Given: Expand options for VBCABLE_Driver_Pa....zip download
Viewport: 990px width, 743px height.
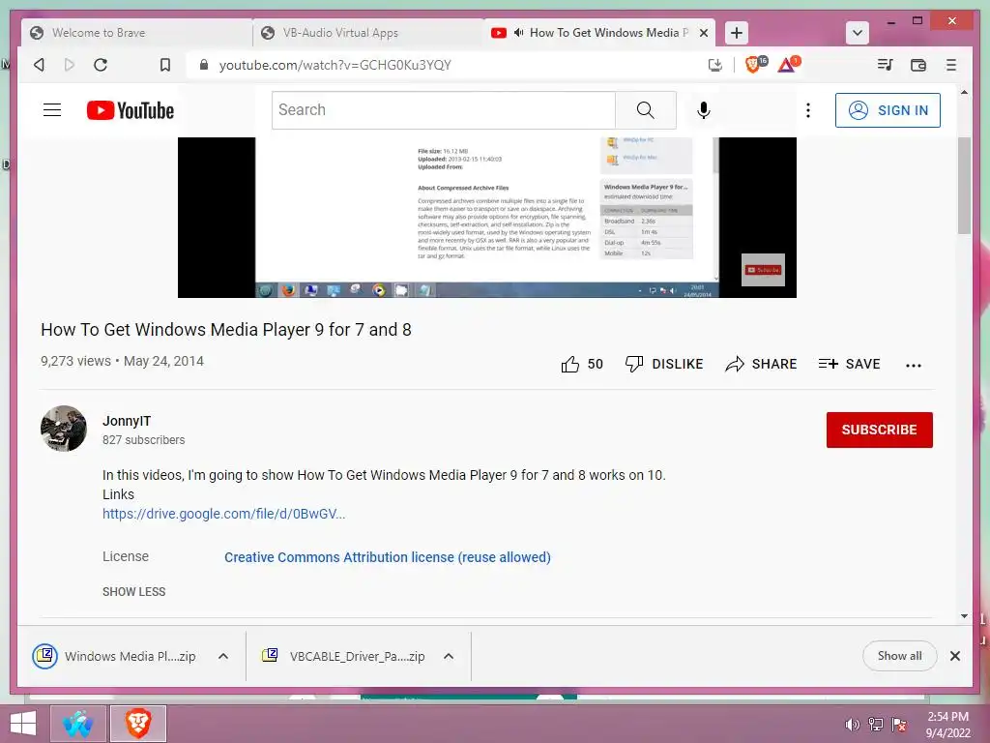Looking at the screenshot, I should click(x=449, y=656).
